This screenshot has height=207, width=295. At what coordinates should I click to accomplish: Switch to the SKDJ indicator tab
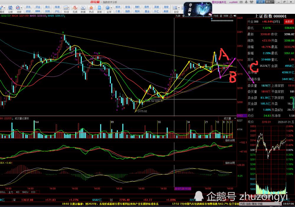point(25,192)
